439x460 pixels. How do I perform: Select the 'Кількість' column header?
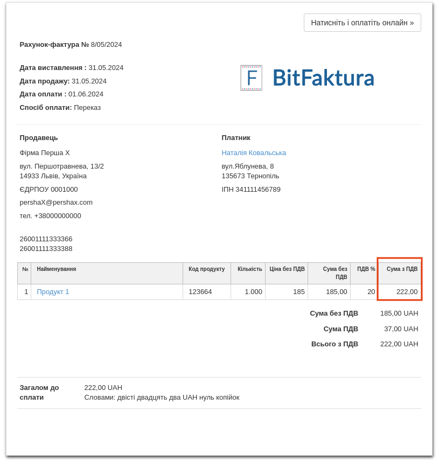pos(249,269)
